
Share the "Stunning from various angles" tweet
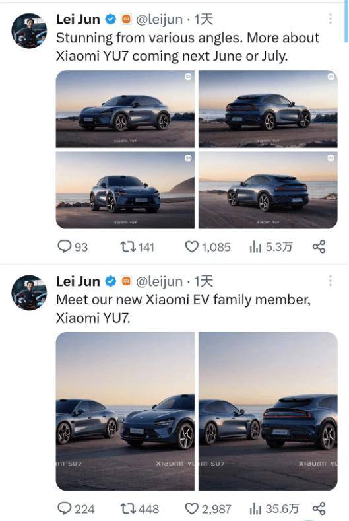point(319,247)
